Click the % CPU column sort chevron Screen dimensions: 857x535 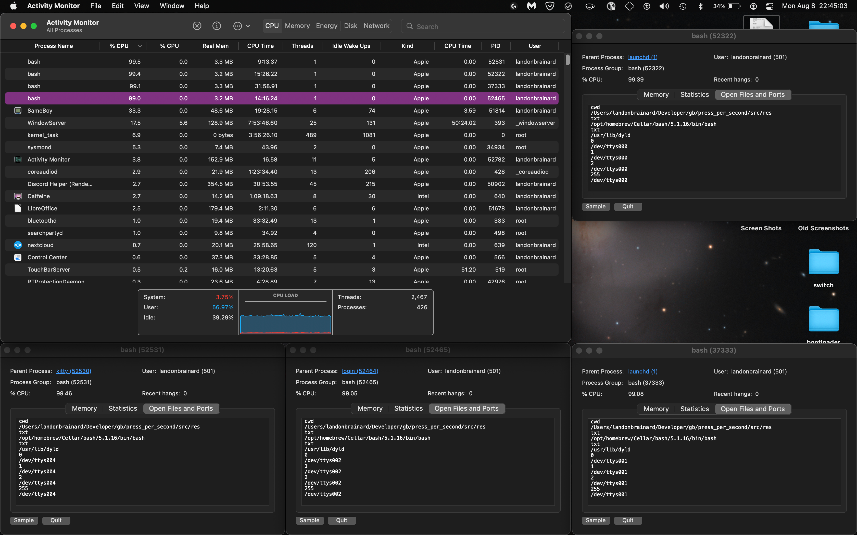pyautogui.click(x=140, y=46)
